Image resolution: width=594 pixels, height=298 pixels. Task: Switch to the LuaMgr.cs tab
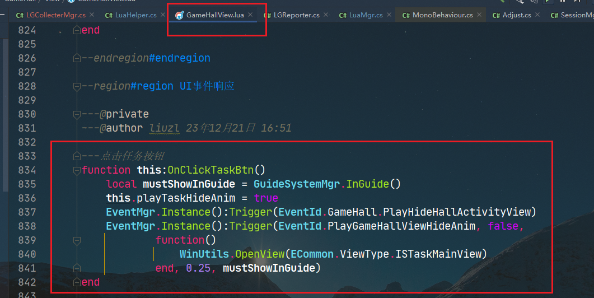[x=366, y=15]
